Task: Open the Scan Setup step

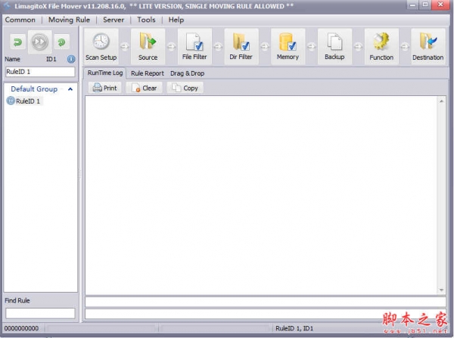Action: coord(101,46)
